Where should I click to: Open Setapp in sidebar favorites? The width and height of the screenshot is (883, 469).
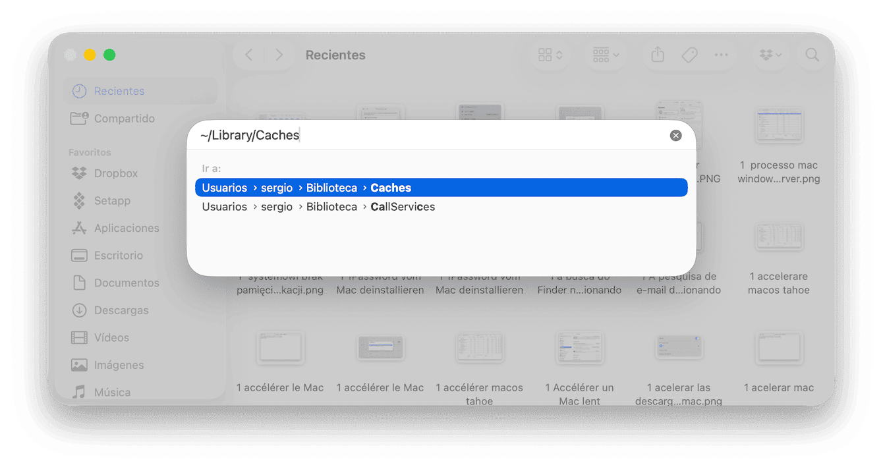point(140,201)
